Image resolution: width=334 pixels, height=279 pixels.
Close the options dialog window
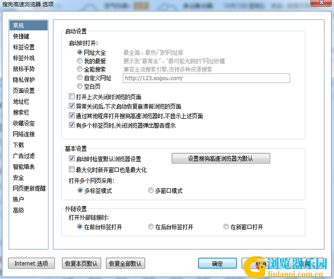pos(321,3)
